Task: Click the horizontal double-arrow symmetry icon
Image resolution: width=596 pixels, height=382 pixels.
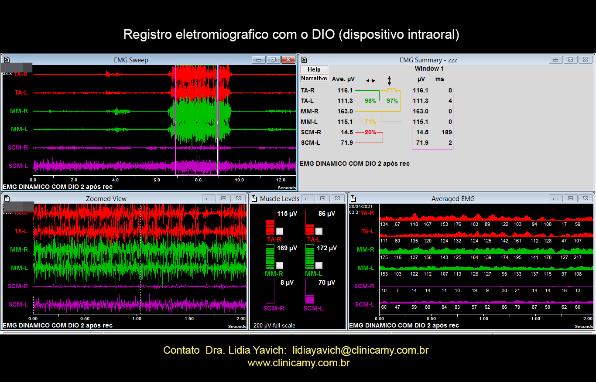Action: [370, 81]
